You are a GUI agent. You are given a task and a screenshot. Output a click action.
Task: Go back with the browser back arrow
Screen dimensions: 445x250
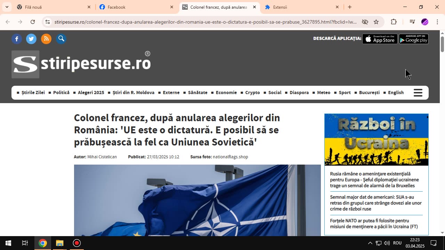point(8,22)
